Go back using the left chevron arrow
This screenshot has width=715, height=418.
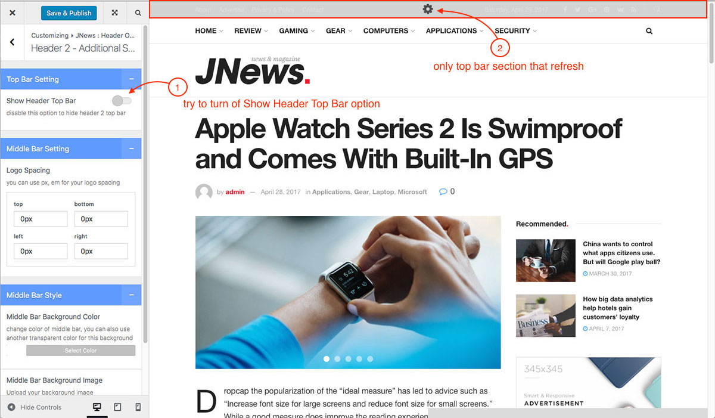tap(12, 42)
